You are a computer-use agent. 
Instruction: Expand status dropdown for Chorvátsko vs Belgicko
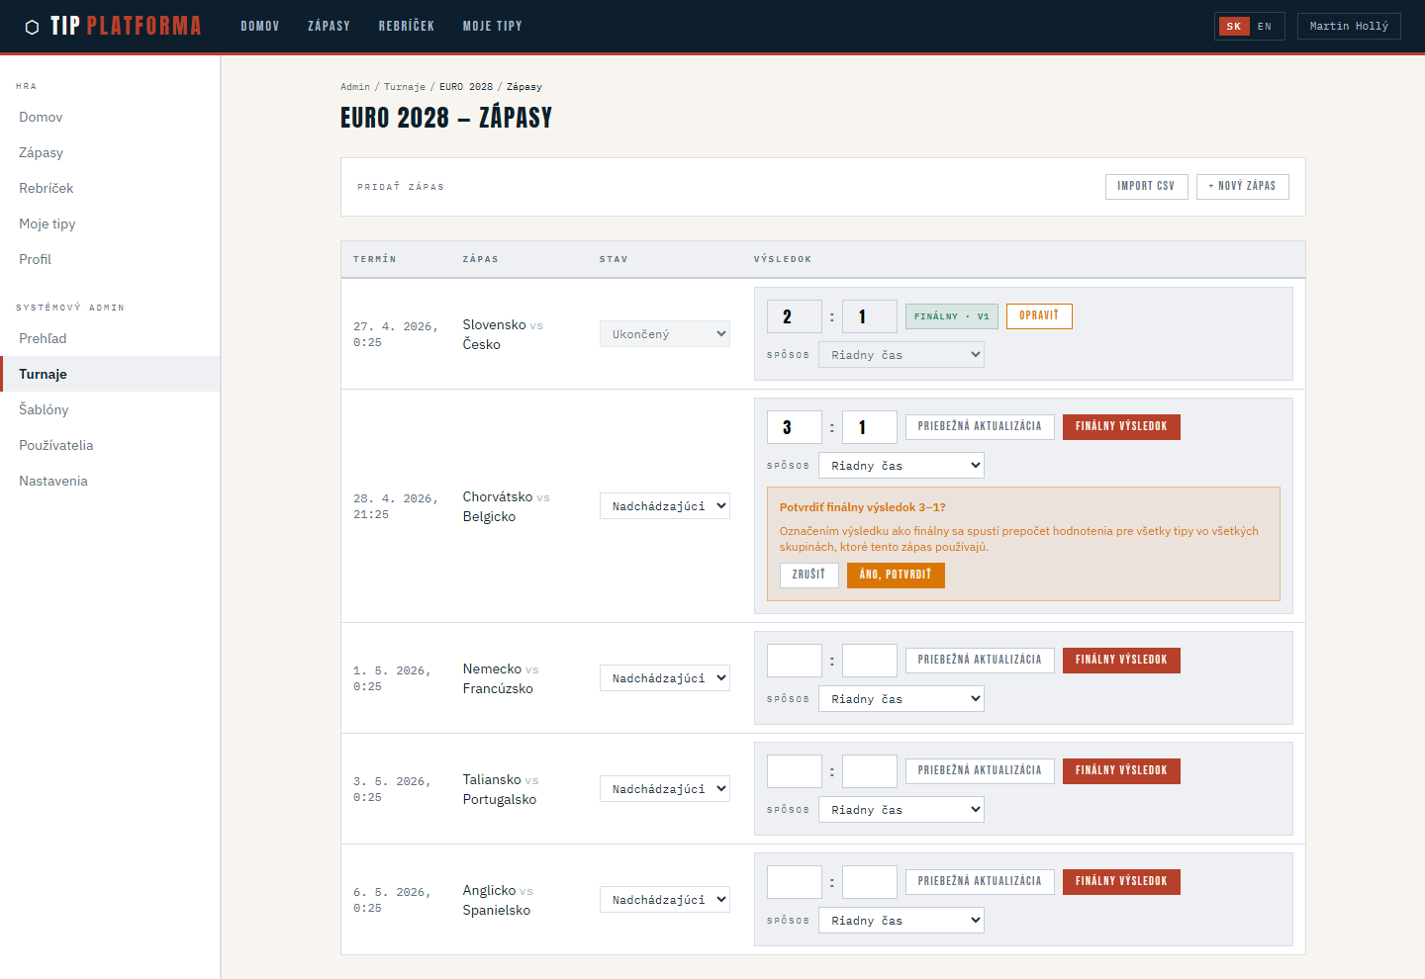pyautogui.click(x=664, y=506)
